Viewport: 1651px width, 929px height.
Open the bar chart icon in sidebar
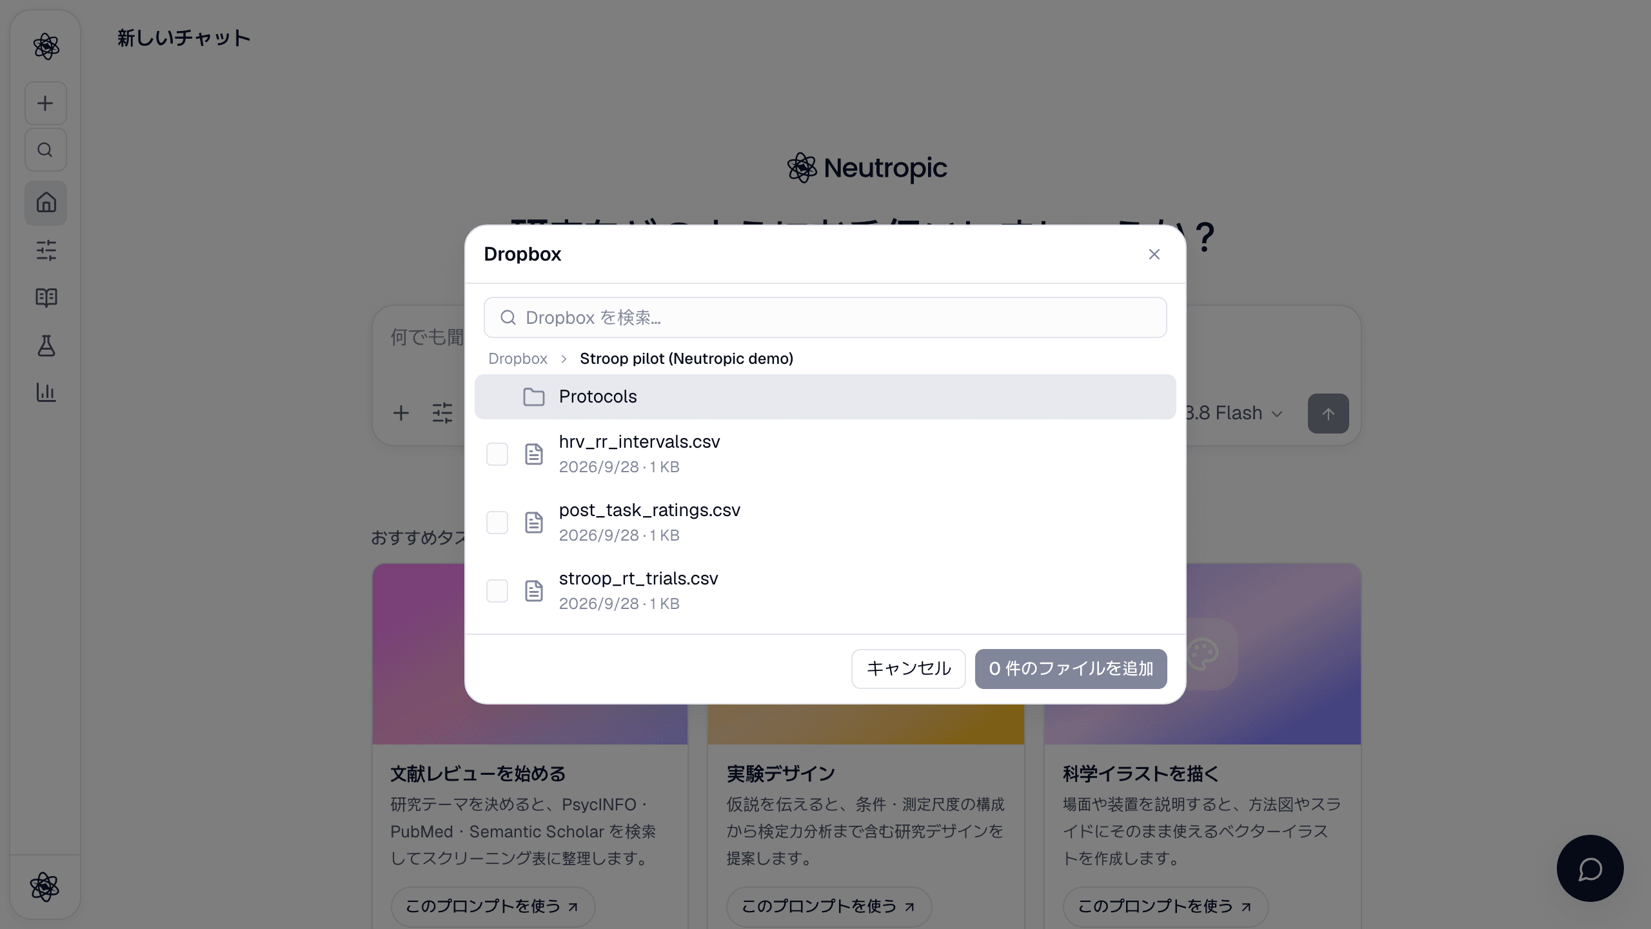[x=46, y=392]
